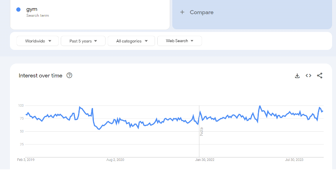The image size is (336, 170).
Task: Click the Jul 30, 2023 date label
Action: point(294,160)
